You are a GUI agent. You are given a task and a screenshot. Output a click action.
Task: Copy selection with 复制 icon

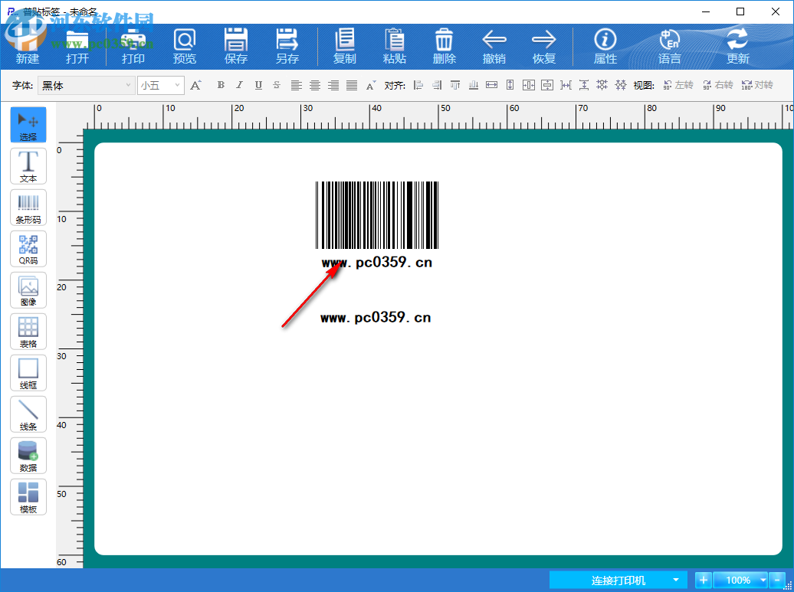click(x=345, y=46)
